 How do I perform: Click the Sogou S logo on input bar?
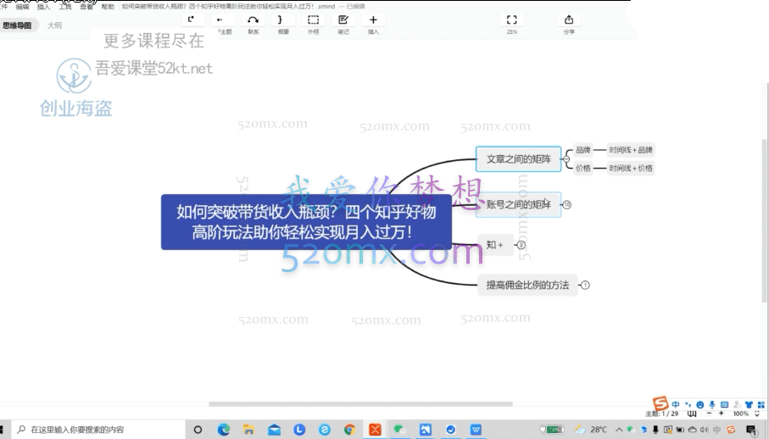tap(660, 403)
